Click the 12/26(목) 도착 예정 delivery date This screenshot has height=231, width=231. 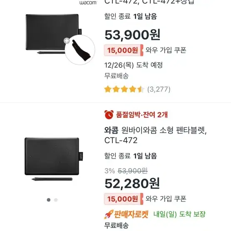pos(134,65)
